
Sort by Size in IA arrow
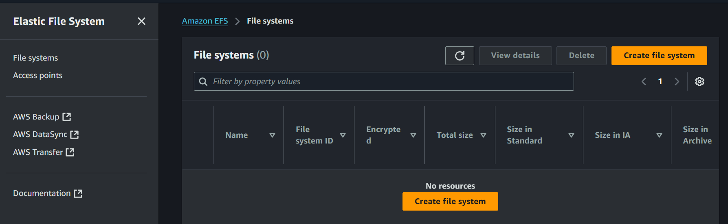coord(659,135)
